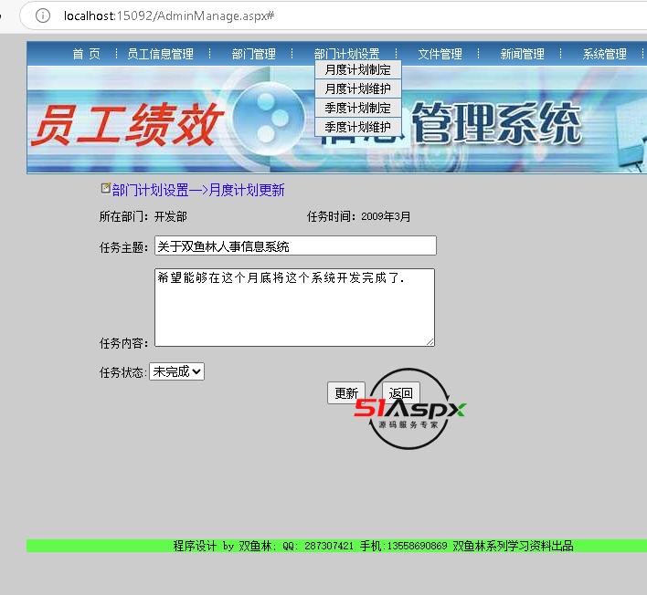Image resolution: width=647 pixels, height=595 pixels.
Task: Open the 系统管理 menu
Action: click(604, 54)
